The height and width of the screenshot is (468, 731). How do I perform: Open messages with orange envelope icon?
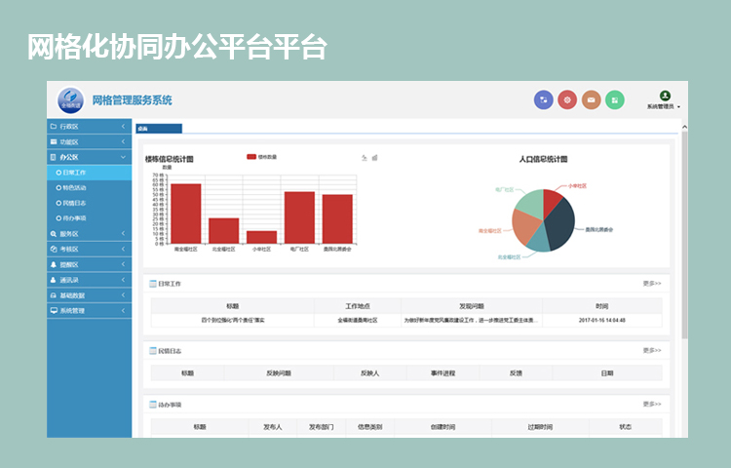point(591,99)
